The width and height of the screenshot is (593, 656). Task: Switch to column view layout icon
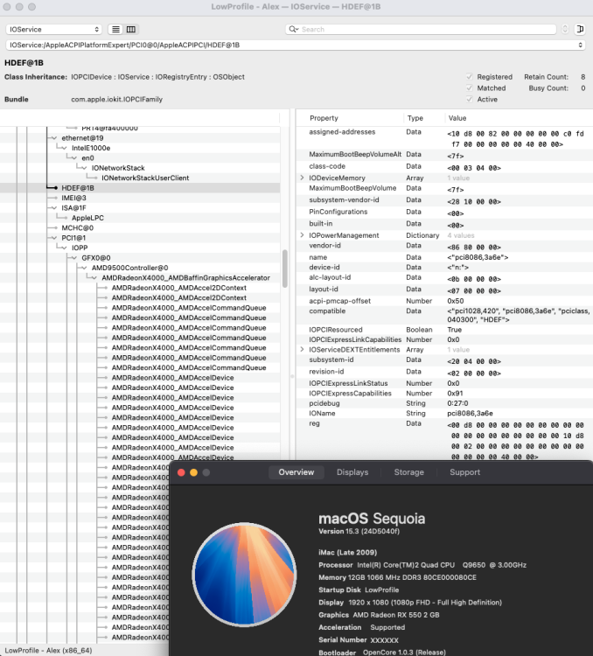(131, 29)
